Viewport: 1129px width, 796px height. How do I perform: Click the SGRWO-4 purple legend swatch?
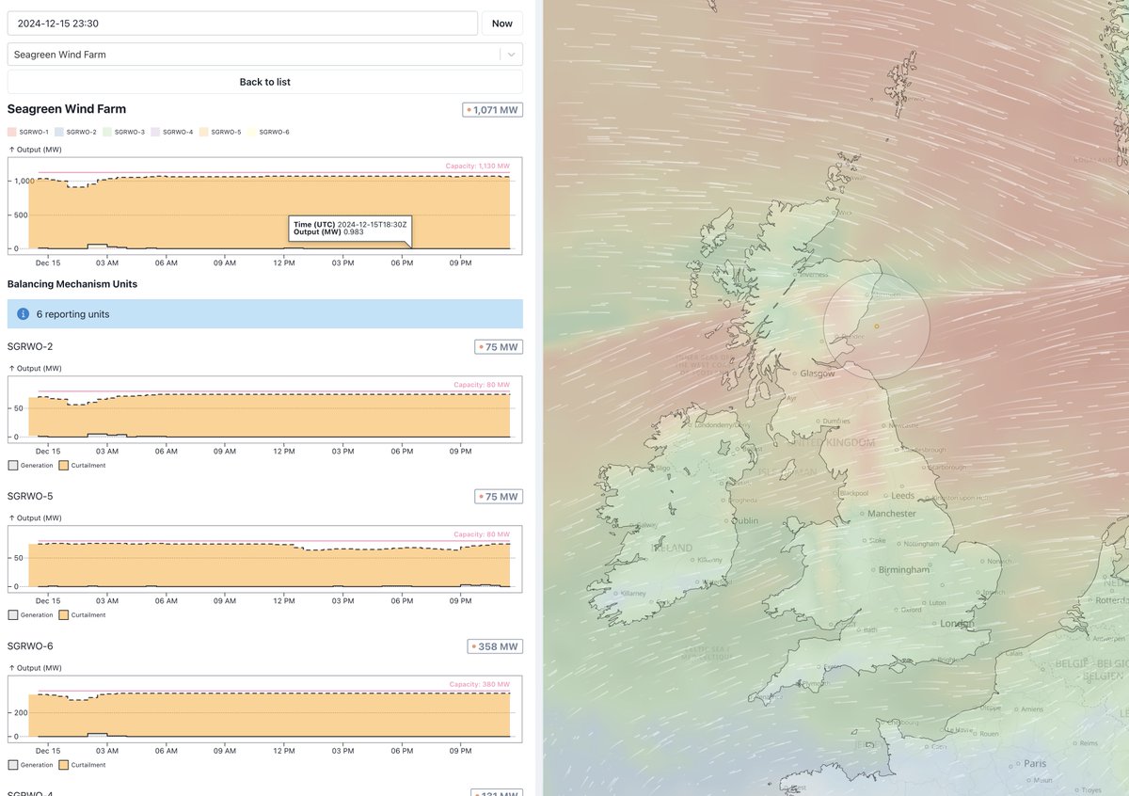coord(156,132)
